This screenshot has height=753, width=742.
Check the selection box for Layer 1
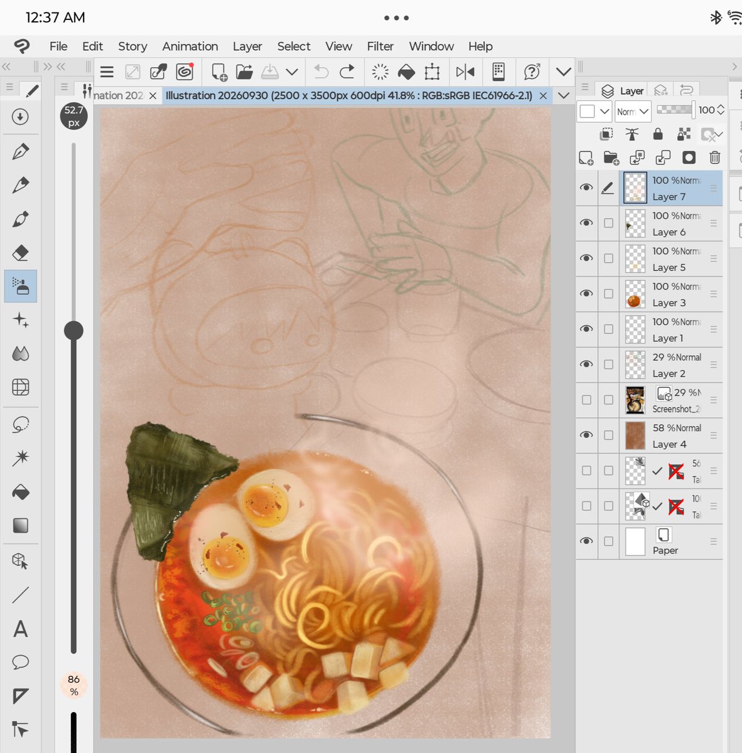pyautogui.click(x=608, y=329)
